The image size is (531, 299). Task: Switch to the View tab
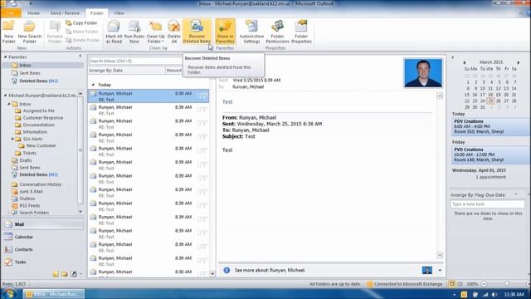tap(119, 13)
